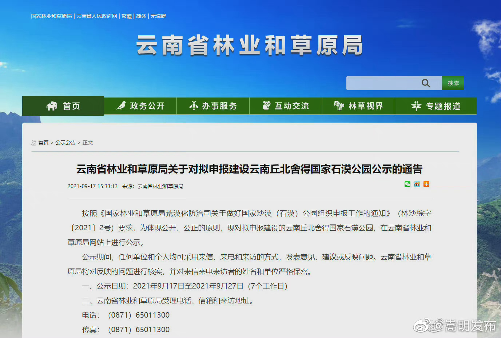The height and width of the screenshot is (338, 501).
Task: Click the location marker icon beside the breadcrumb
Action: tap(33, 142)
